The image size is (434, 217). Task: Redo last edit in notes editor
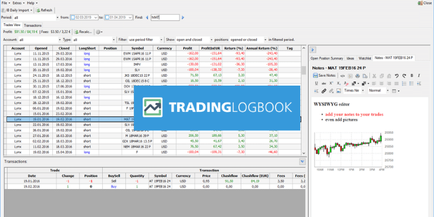(x=404, y=76)
